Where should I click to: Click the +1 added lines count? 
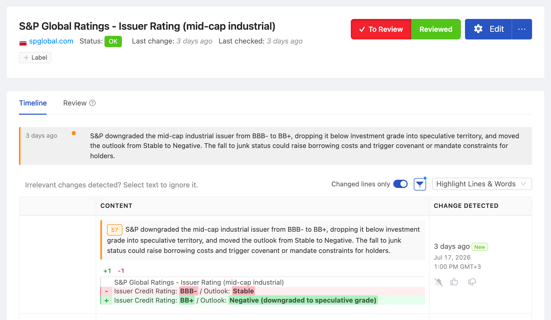(x=107, y=271)
